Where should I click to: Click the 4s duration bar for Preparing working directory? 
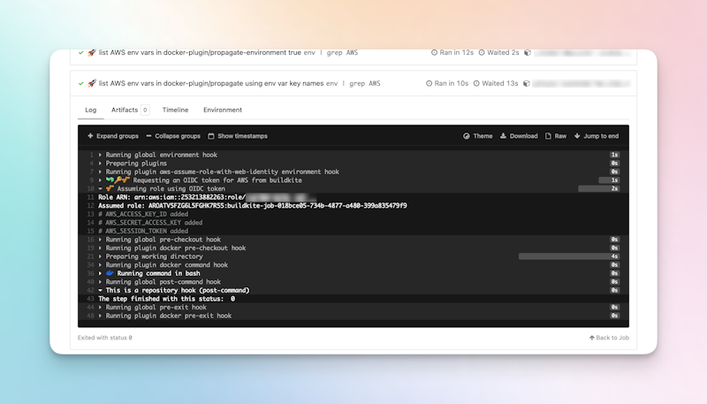click(x=569, y=256)
